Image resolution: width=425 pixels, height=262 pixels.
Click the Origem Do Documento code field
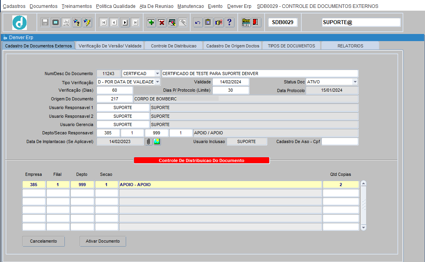tap(115, 99)
